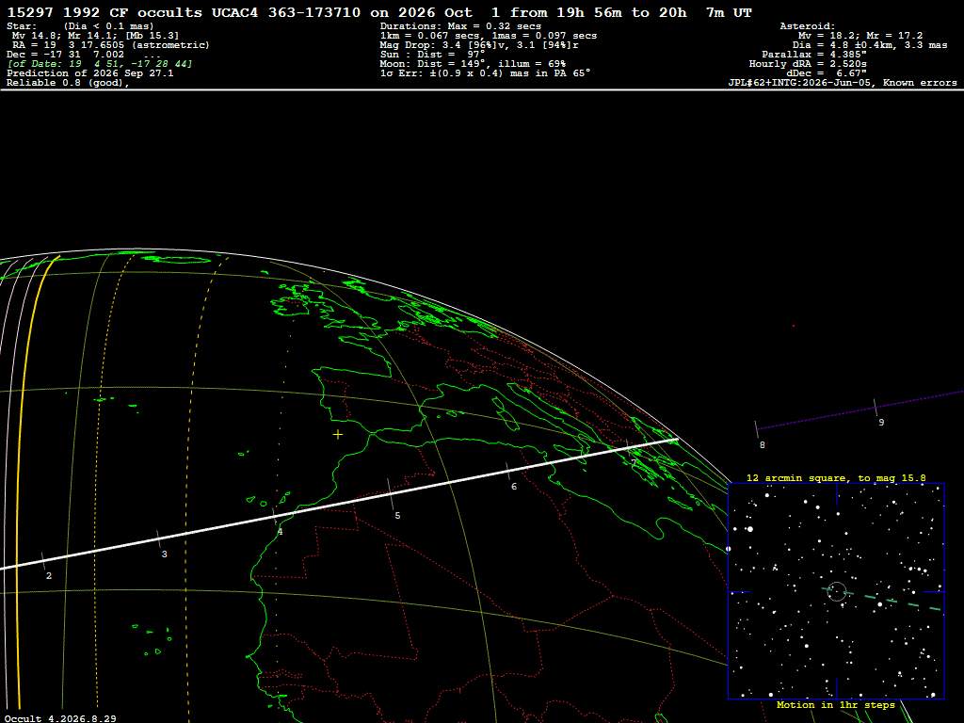The width and height of the screenshot is (964, 723).
Task: Click time marker 6 on the occultation path
Action: (514, 487)
